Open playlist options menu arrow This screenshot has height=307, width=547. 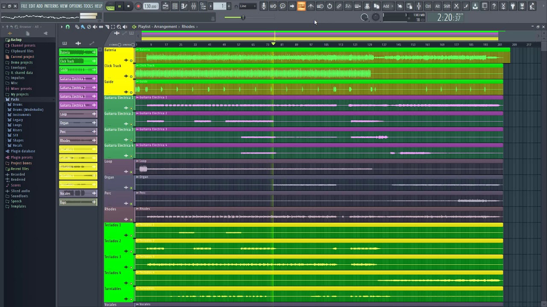click(x=62, y=27)
